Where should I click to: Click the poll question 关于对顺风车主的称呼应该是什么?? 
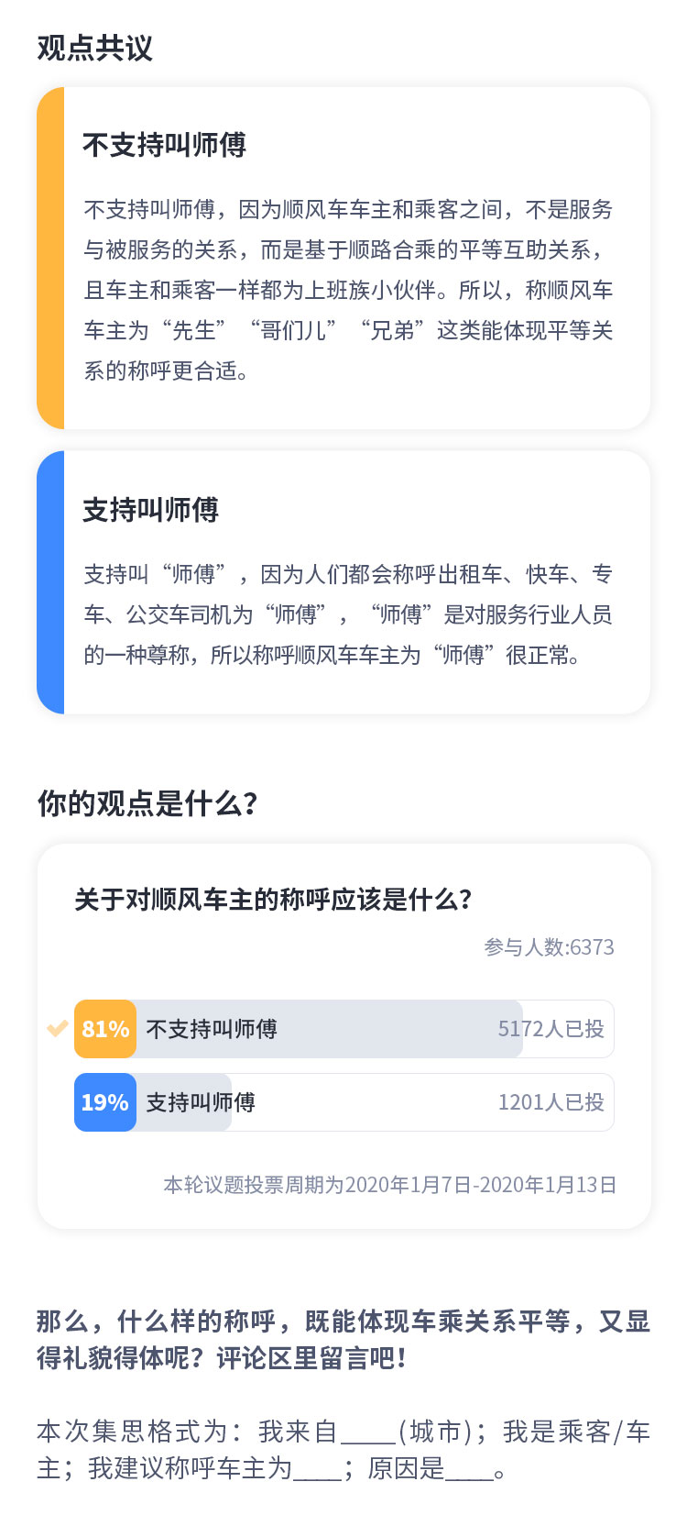[273, 899]
